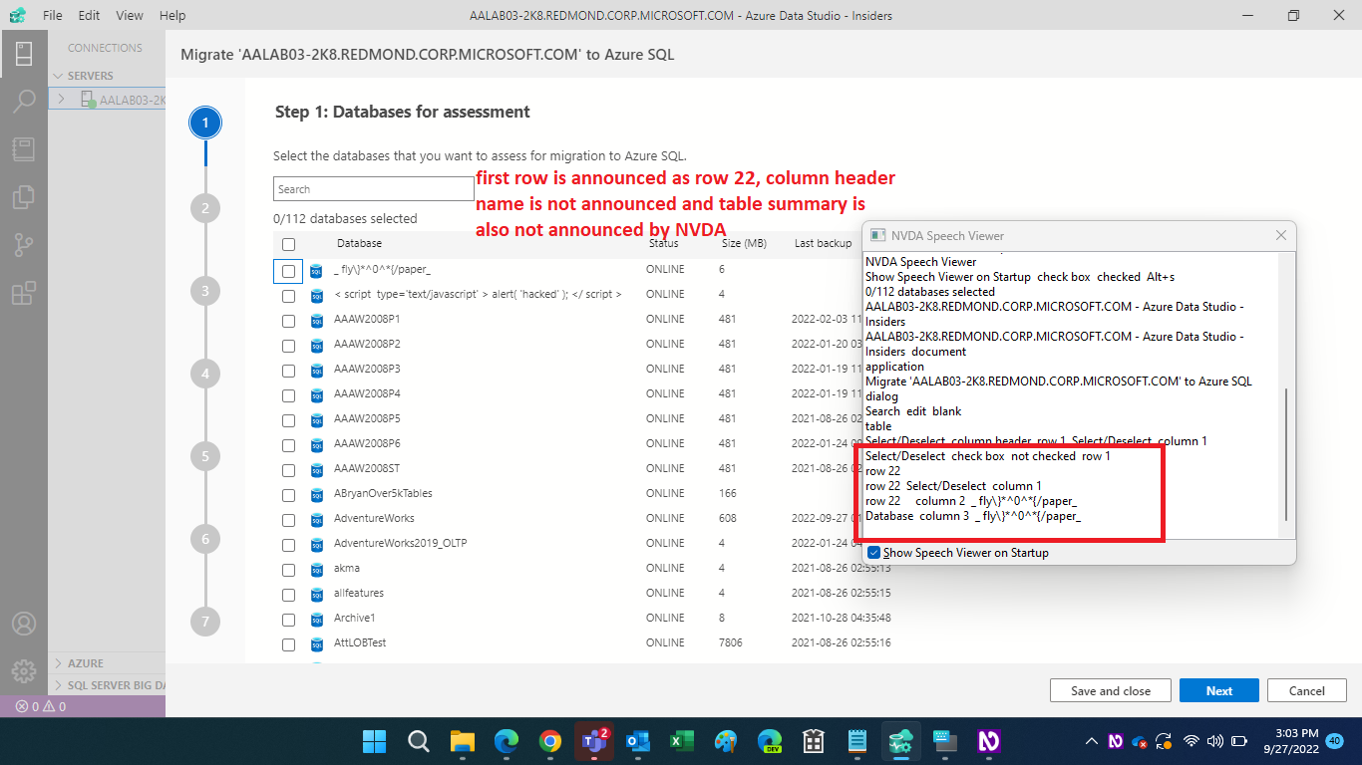
Task: Click Save and close
Action: click(x=1110, y=689)
